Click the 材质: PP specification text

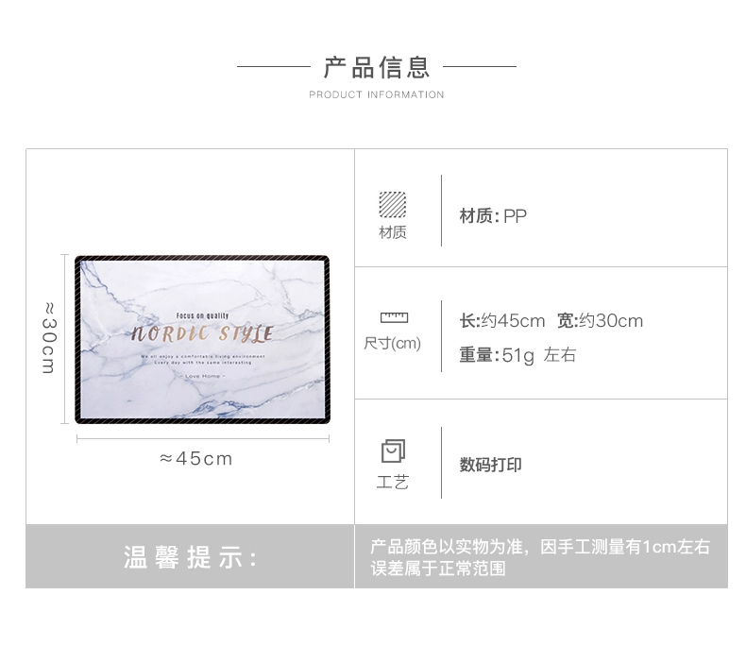[493, 216]
